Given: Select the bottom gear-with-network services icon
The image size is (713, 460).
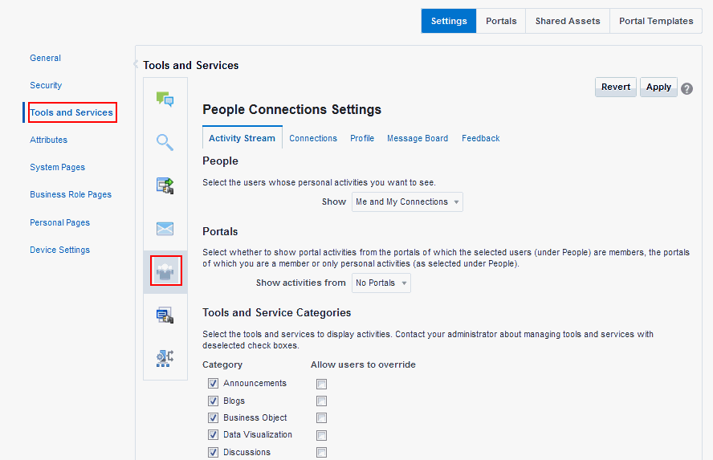Looking at the screenshot, I should tap(165, 358).
